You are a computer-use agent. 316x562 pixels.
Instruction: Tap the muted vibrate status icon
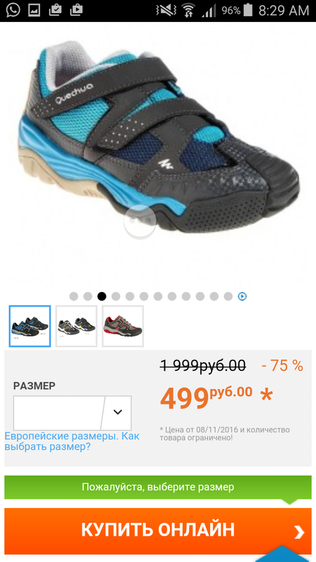tap(166, 10)
